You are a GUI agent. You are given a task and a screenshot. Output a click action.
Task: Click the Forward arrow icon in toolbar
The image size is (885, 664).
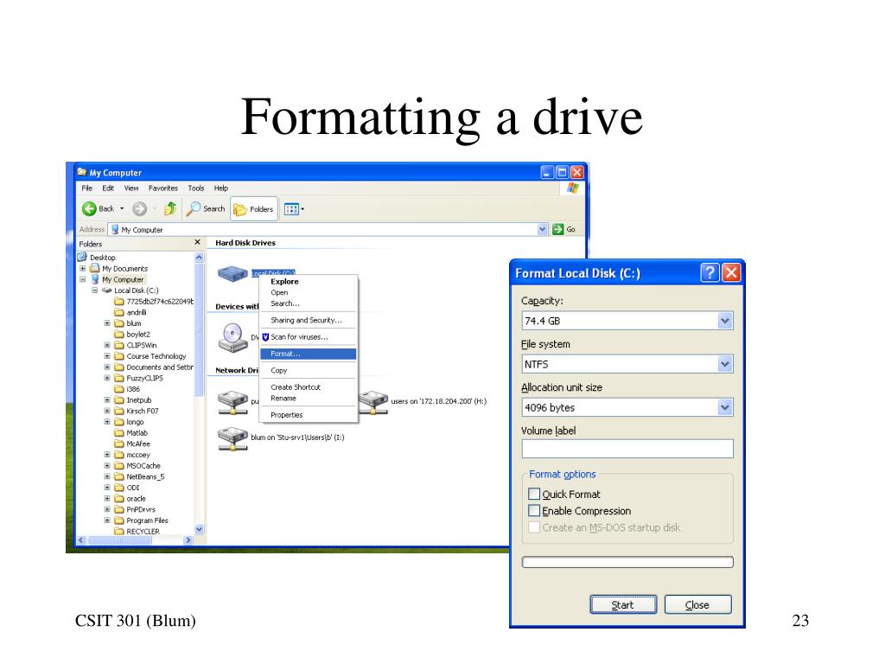tap(139, 209)
